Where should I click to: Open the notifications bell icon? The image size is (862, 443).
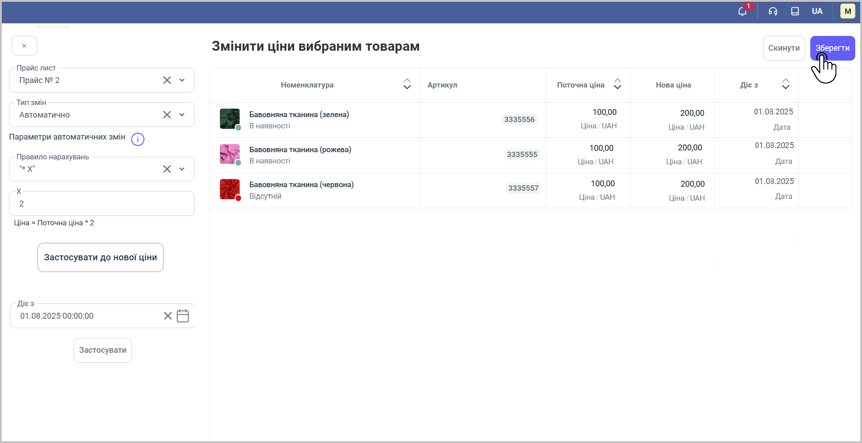(742, 12)
